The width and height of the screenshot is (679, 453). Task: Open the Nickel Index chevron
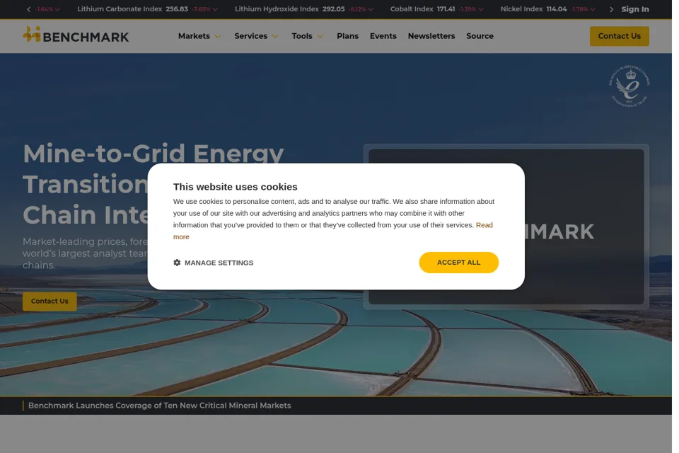coord(593,9)
